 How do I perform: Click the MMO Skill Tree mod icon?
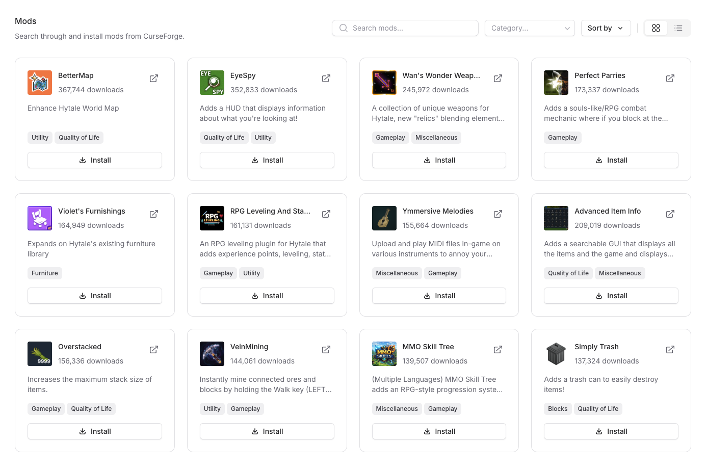click(x=384, y=353)
